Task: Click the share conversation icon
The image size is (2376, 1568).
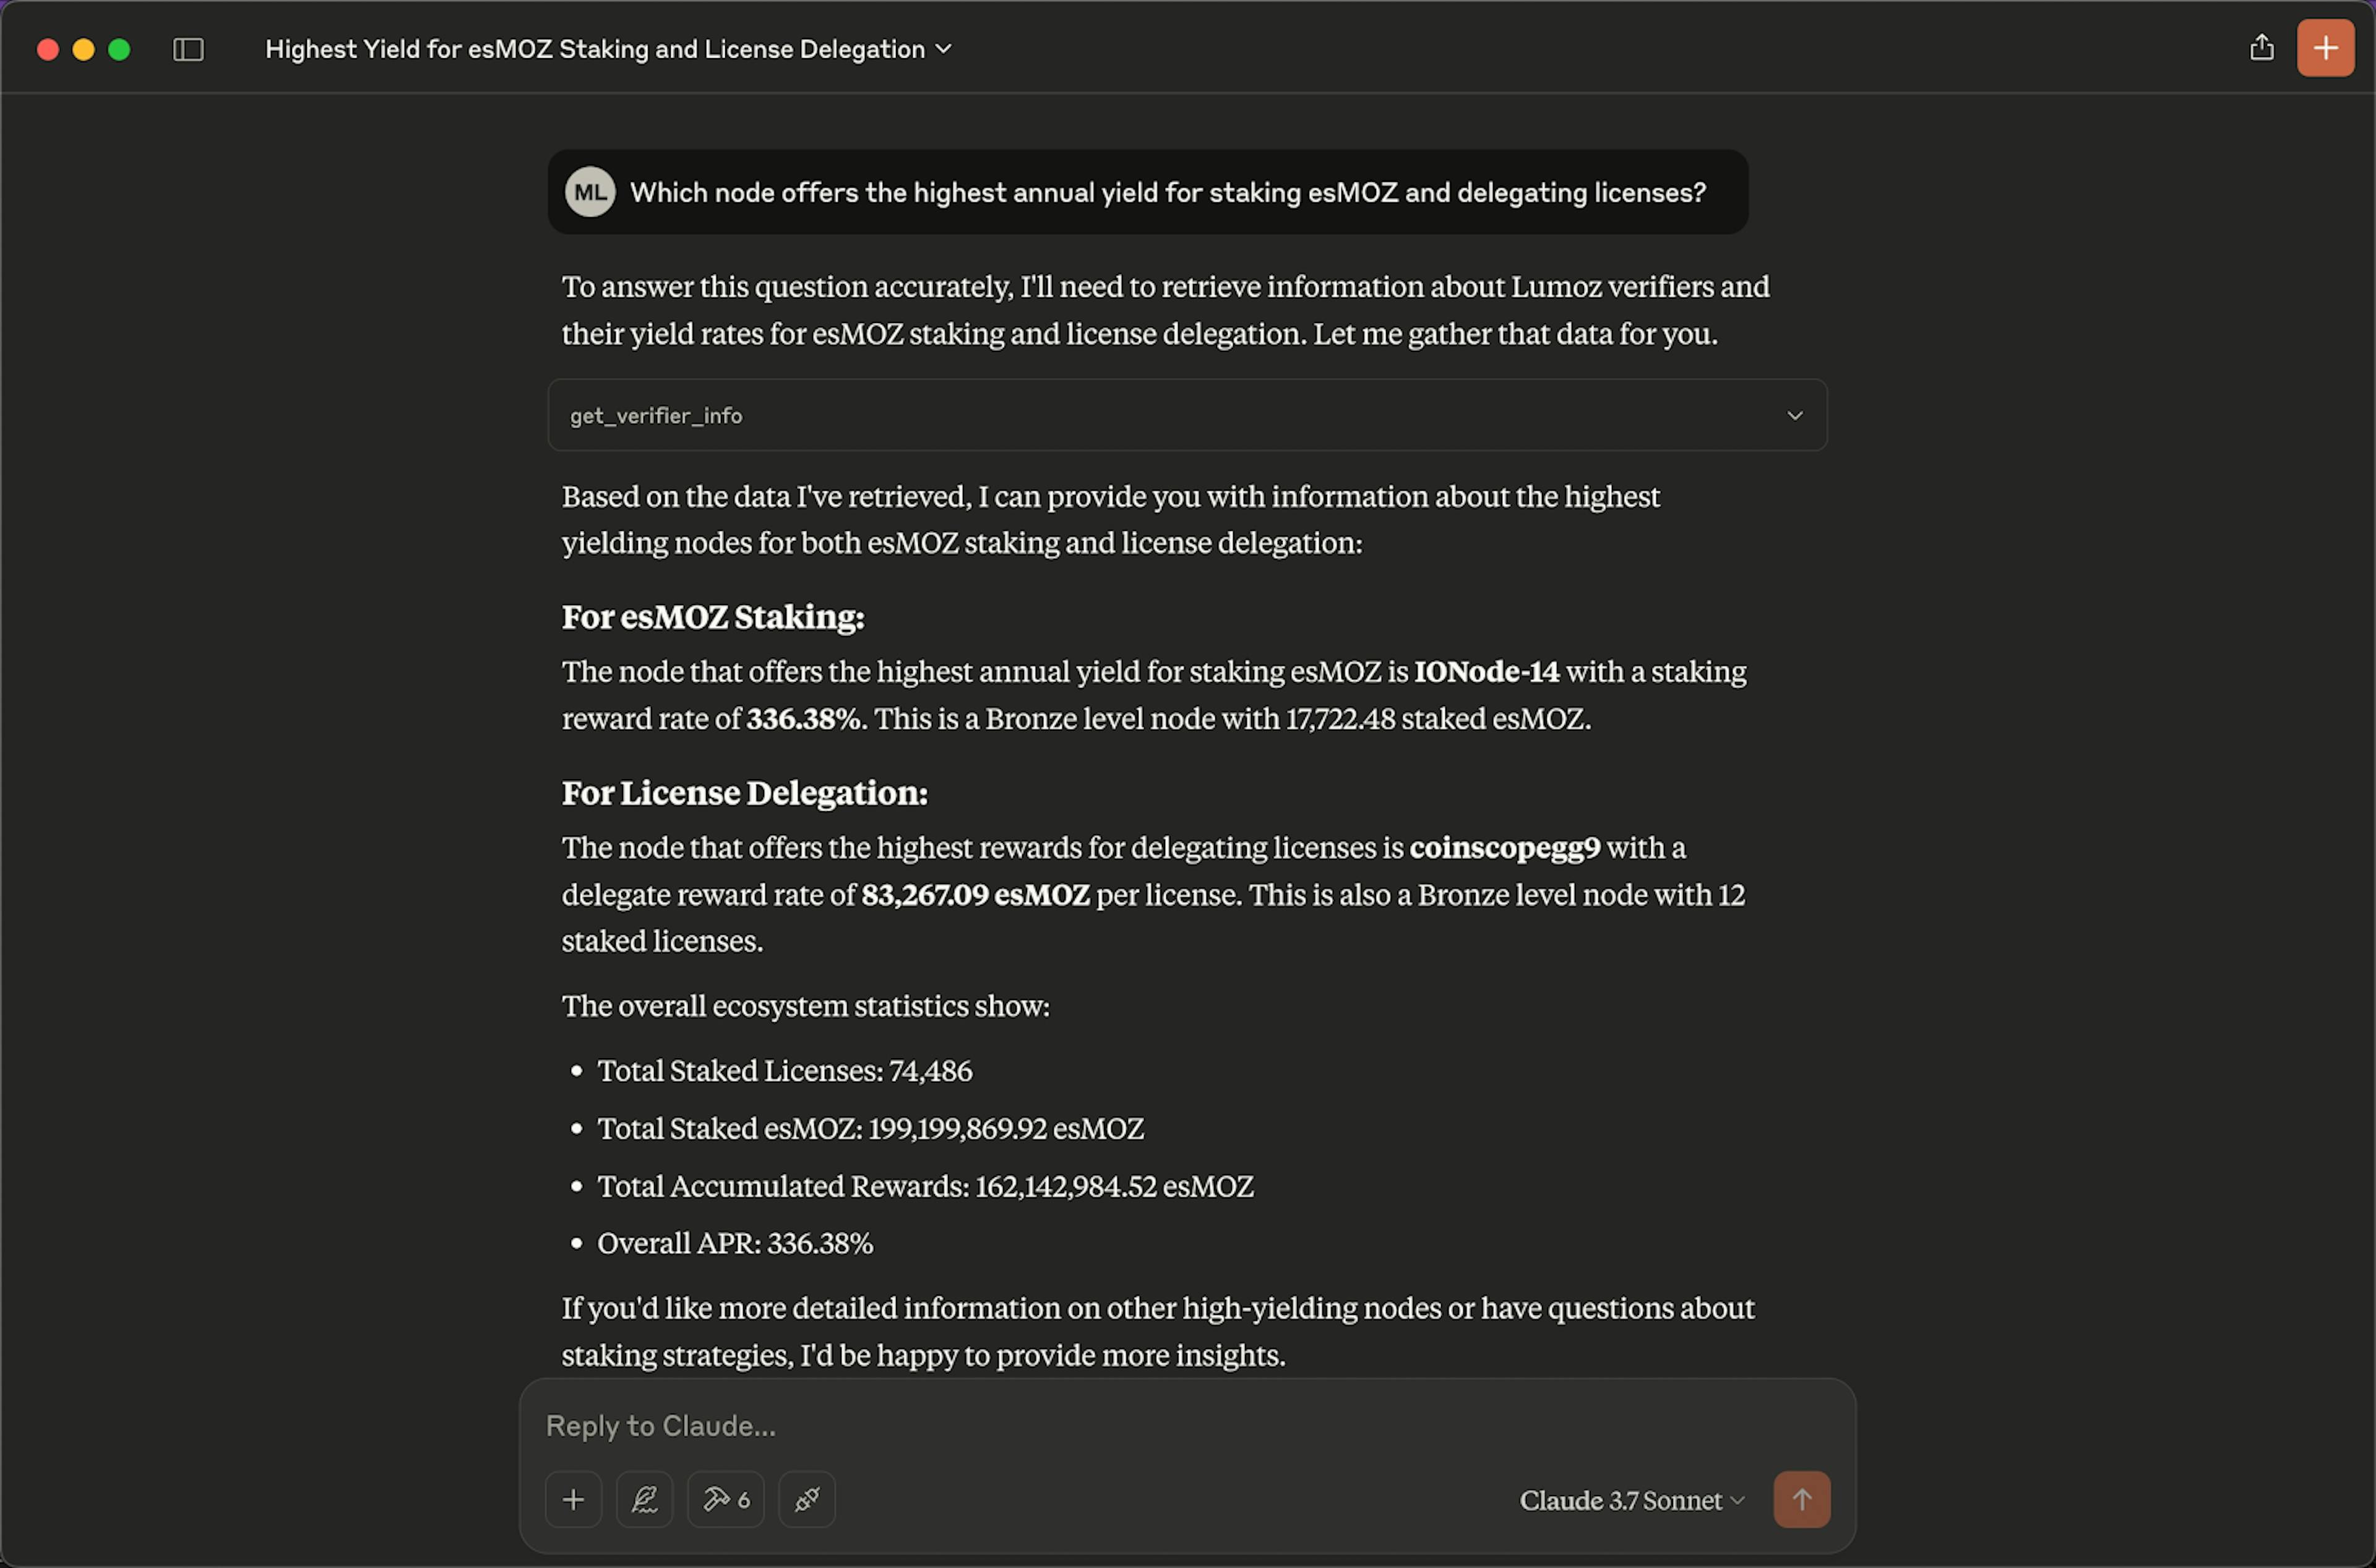Action: point(2261,48)
